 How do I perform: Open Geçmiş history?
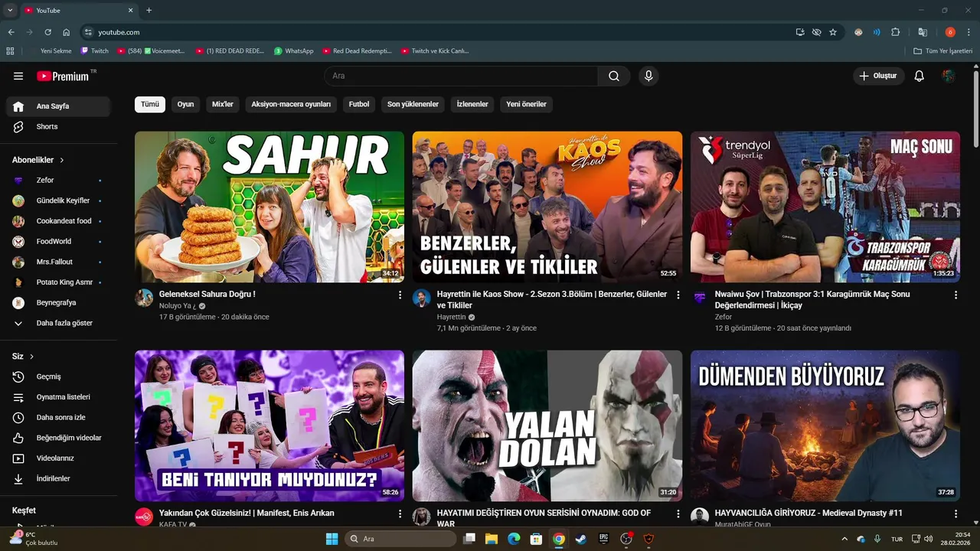pyautogui.click(x=58, y=377)
